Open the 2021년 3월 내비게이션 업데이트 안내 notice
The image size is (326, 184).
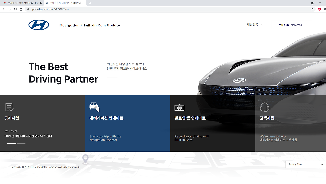(28, 136)
